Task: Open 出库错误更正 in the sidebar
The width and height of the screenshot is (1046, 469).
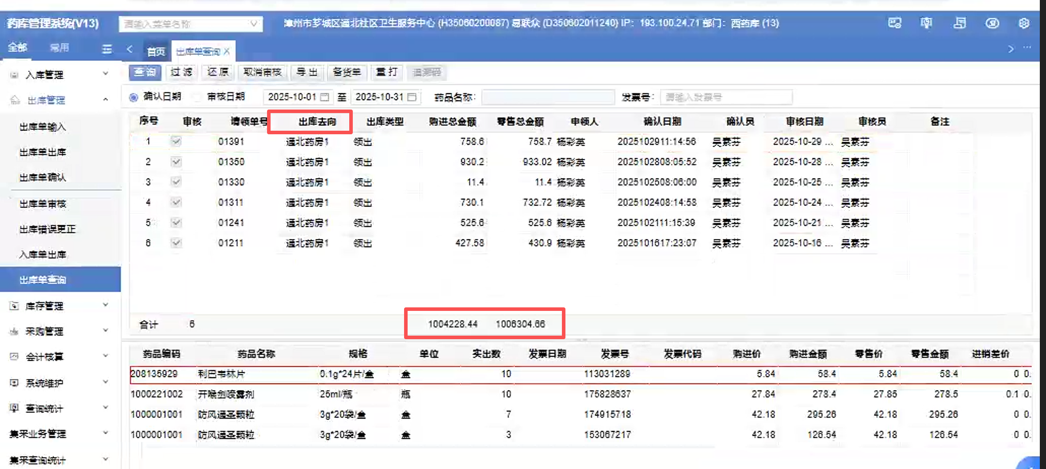Action: 48,229
